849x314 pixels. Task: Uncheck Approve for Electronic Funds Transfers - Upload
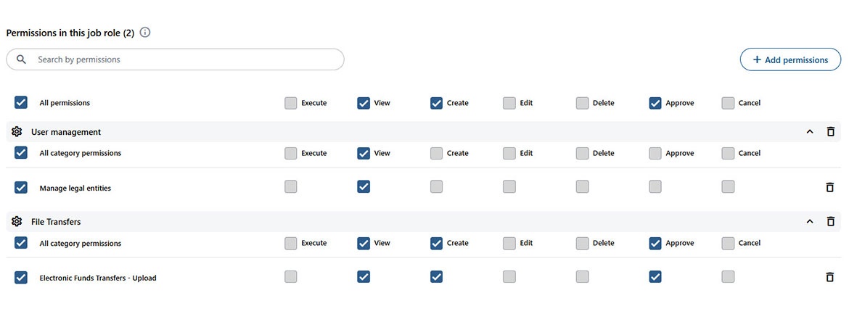coord(655,277)
